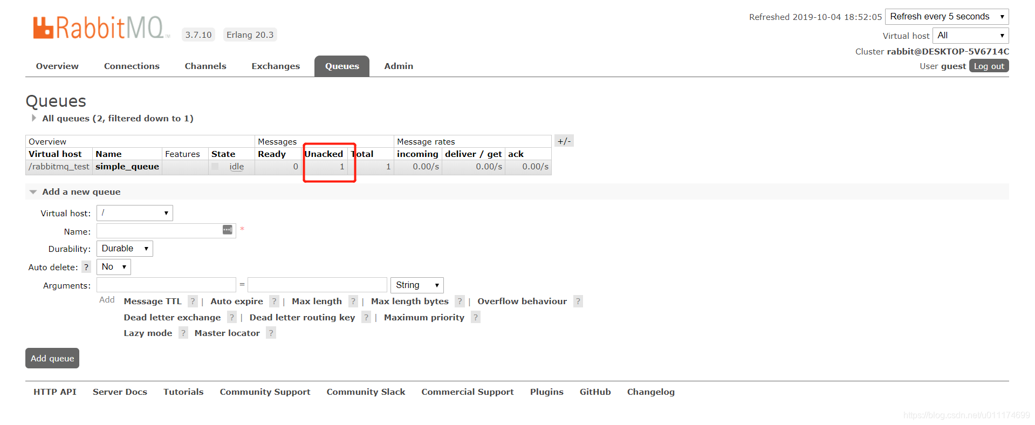Open the GitHub footer link
Viewport: 1035px width, 425px height.
click(x=595, y=392)
